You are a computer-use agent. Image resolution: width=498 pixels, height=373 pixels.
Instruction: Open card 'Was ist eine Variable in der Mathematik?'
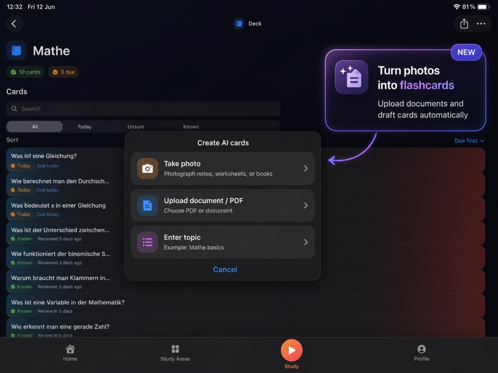[246, 306]
